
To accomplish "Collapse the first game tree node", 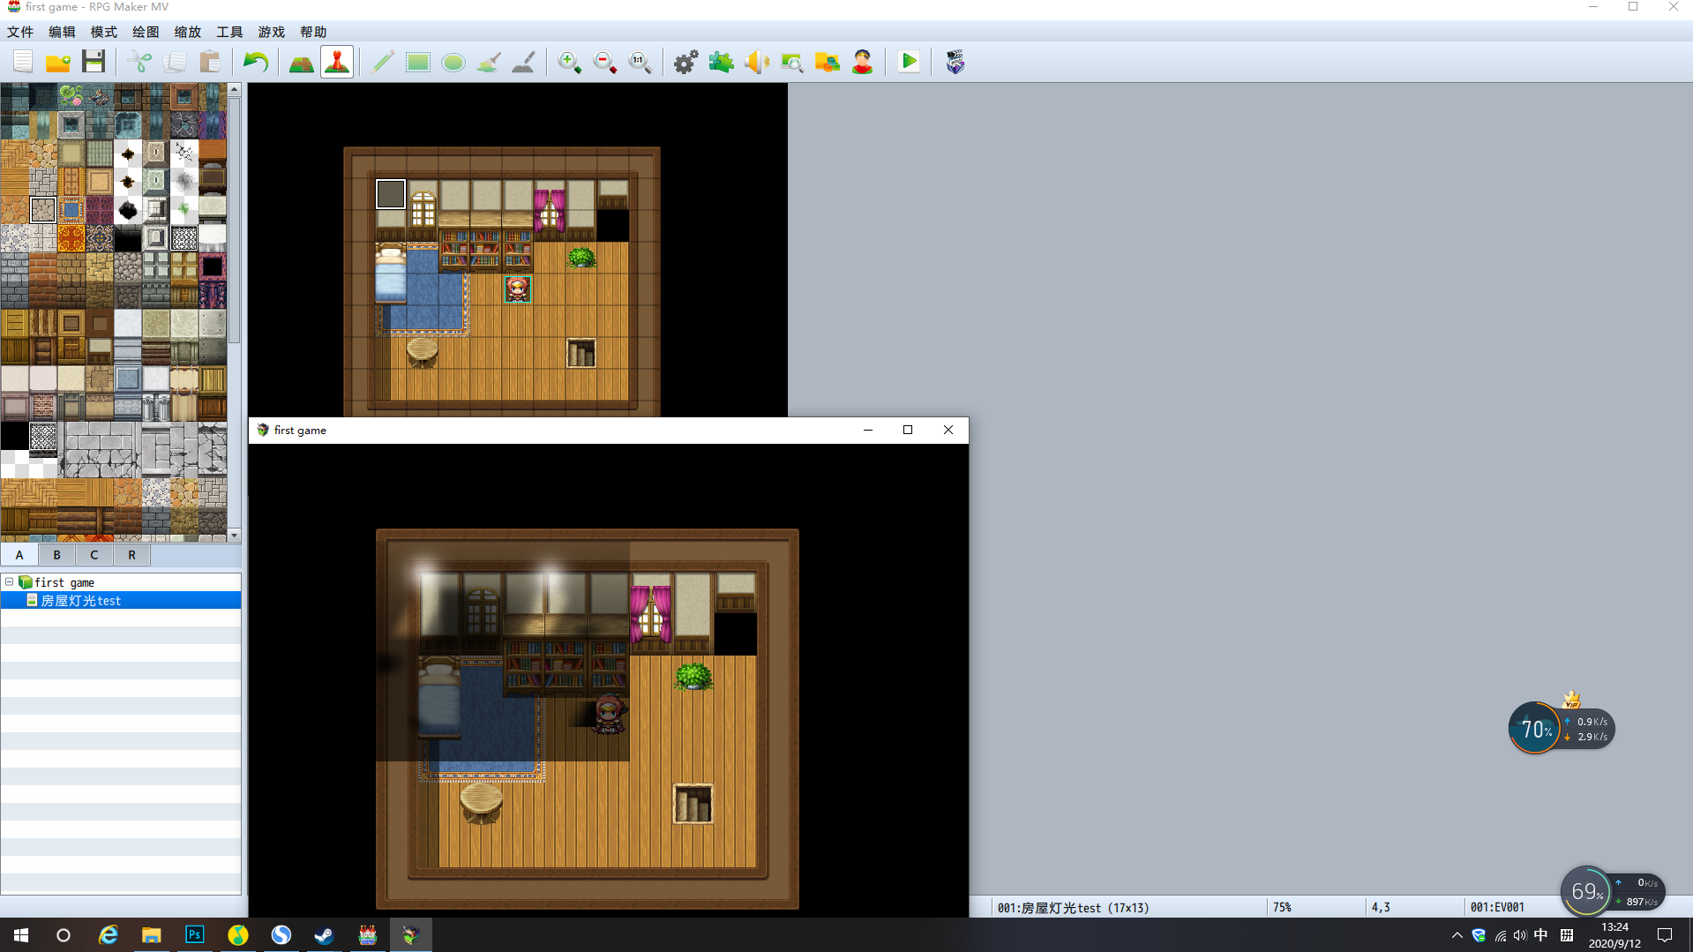I will pos(10,582).
